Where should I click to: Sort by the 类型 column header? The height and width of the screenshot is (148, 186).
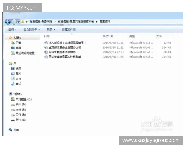click(x=132, y=36)
